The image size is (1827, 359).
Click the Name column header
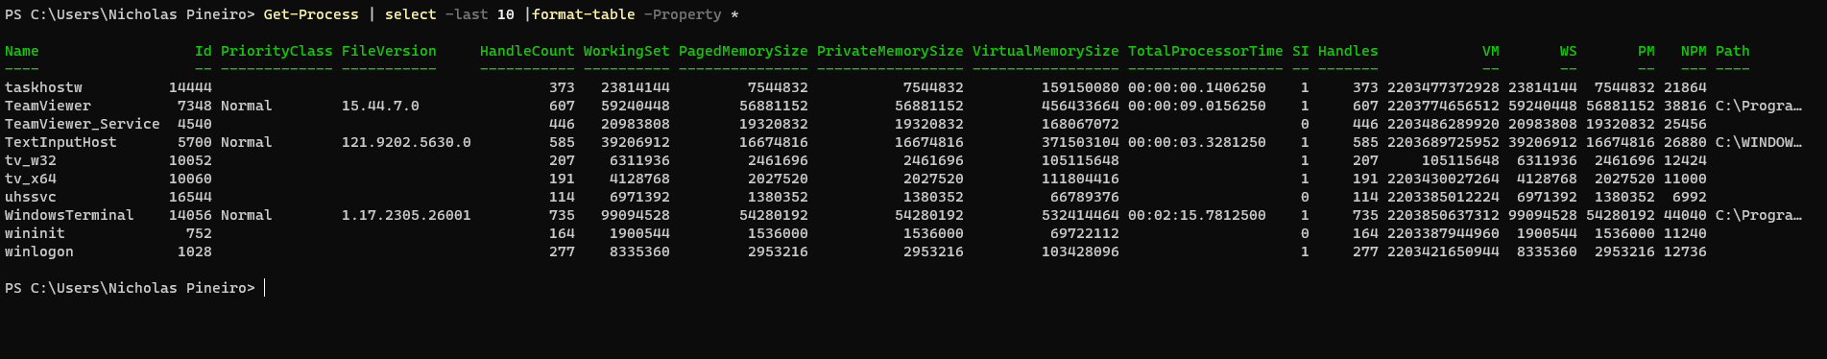(x=22, y=51)
